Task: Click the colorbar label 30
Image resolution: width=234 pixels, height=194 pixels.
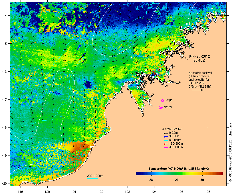Action: [x=202, y=180]
